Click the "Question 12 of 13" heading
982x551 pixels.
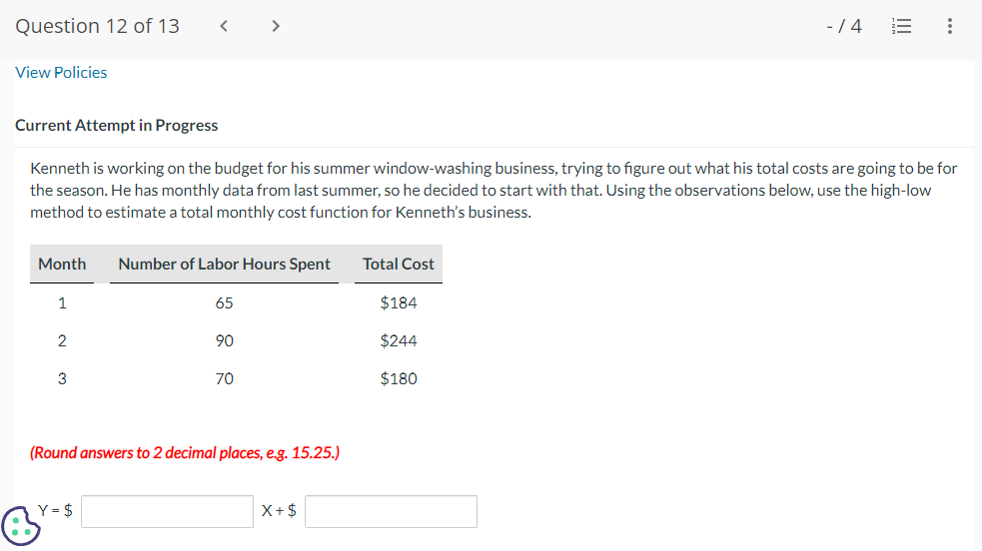point(98,27)
